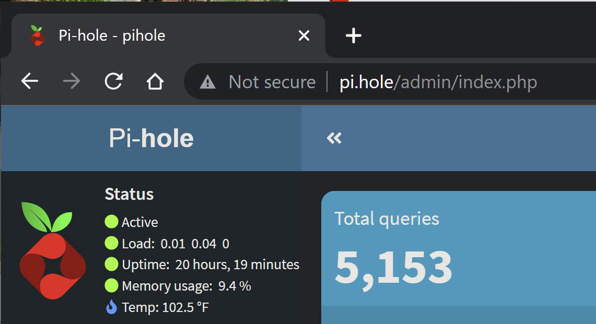Click the Total queries label
This screenshot has width=596, height=324.
click(x=387, y=219)
